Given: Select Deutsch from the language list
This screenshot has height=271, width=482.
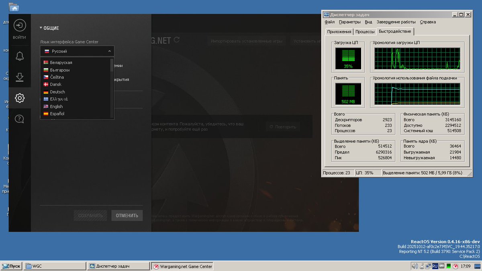Looking at the screenshot, I should 76,92.
